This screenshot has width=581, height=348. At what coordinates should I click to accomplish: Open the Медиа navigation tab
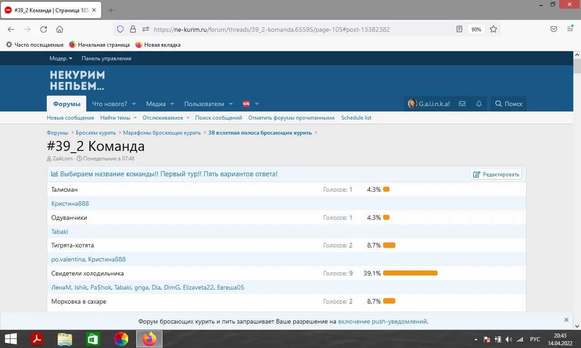[156, 104]
